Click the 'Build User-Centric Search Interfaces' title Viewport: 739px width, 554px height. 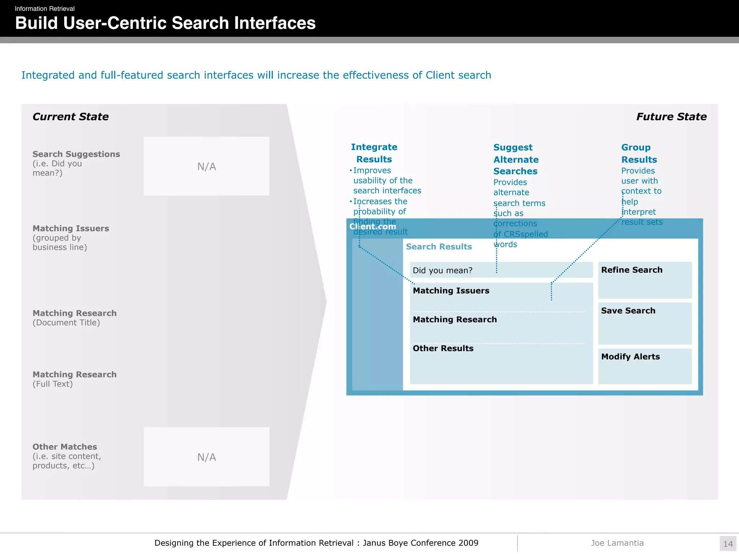pos(165,23)
